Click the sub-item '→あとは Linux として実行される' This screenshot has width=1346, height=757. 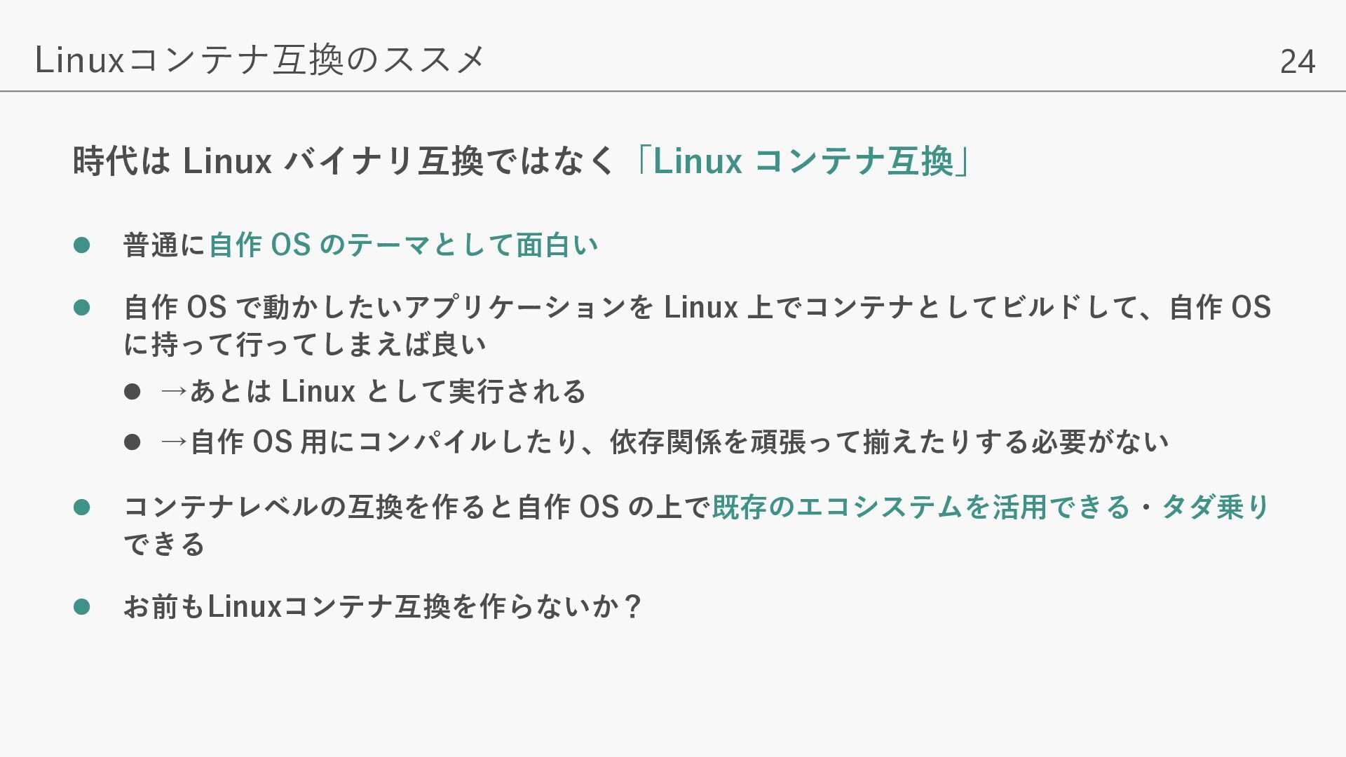[373, 391]
